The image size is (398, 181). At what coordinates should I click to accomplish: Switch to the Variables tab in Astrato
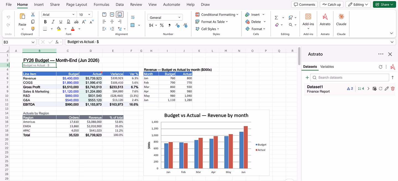click(327, 67)
